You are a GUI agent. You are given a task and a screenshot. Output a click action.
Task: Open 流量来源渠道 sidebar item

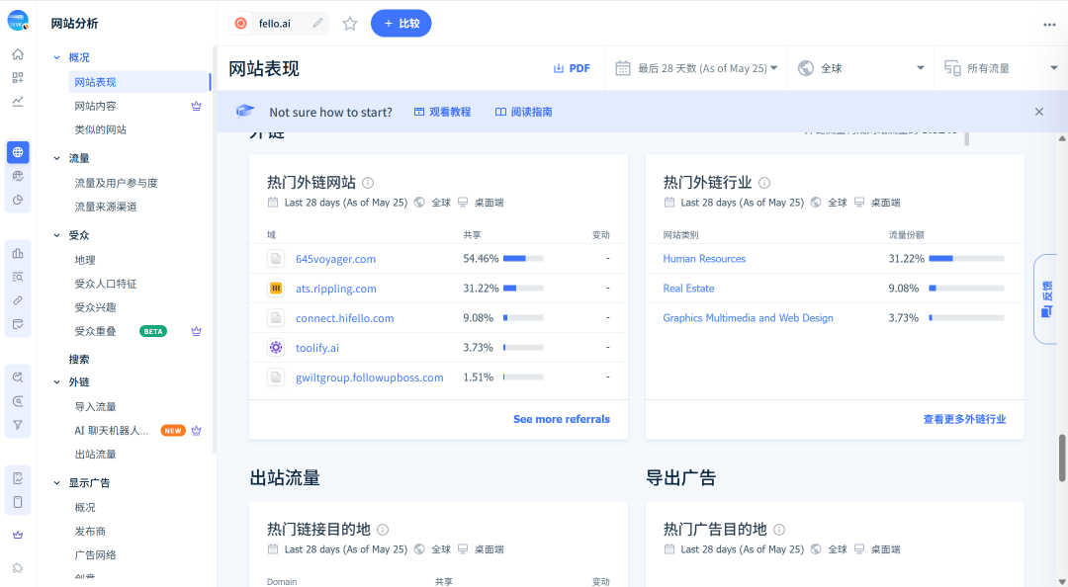tap(106, 207)
